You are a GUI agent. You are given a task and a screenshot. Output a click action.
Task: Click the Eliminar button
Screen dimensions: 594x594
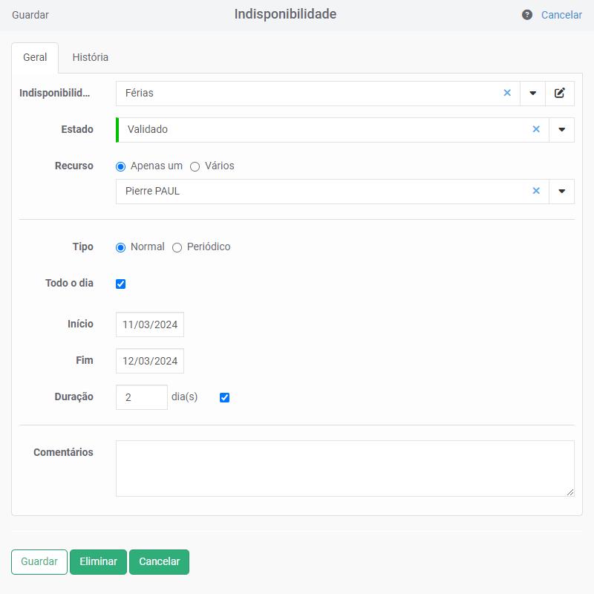click(x=98, y=562)
